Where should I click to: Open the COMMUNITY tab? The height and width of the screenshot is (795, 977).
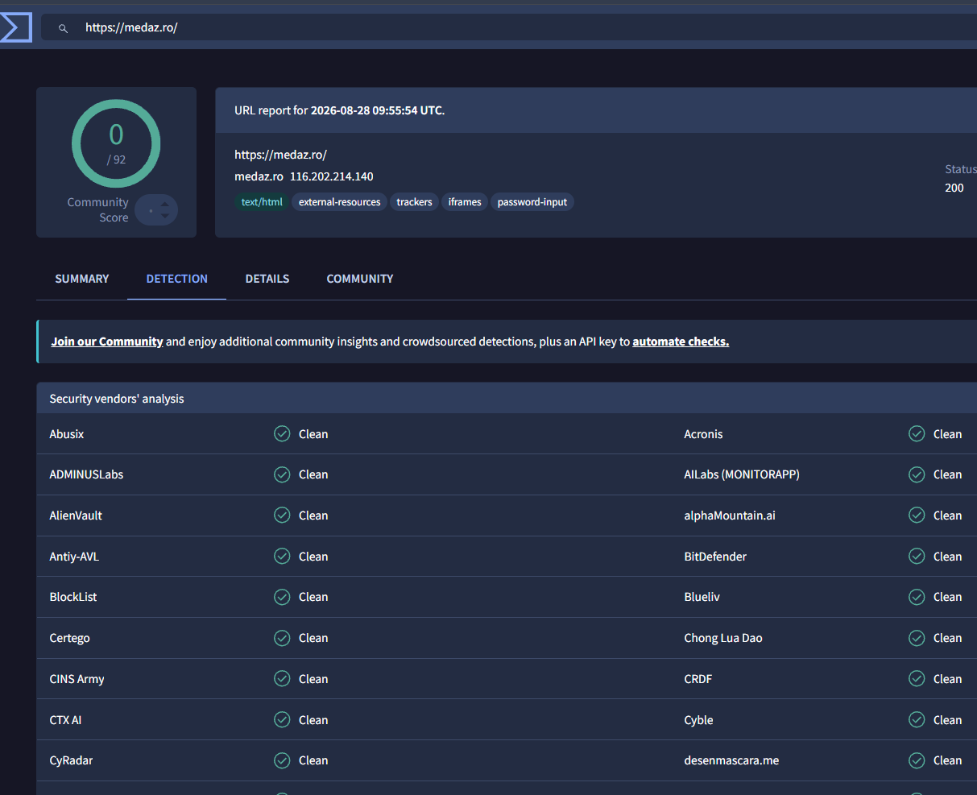[360, 279]
